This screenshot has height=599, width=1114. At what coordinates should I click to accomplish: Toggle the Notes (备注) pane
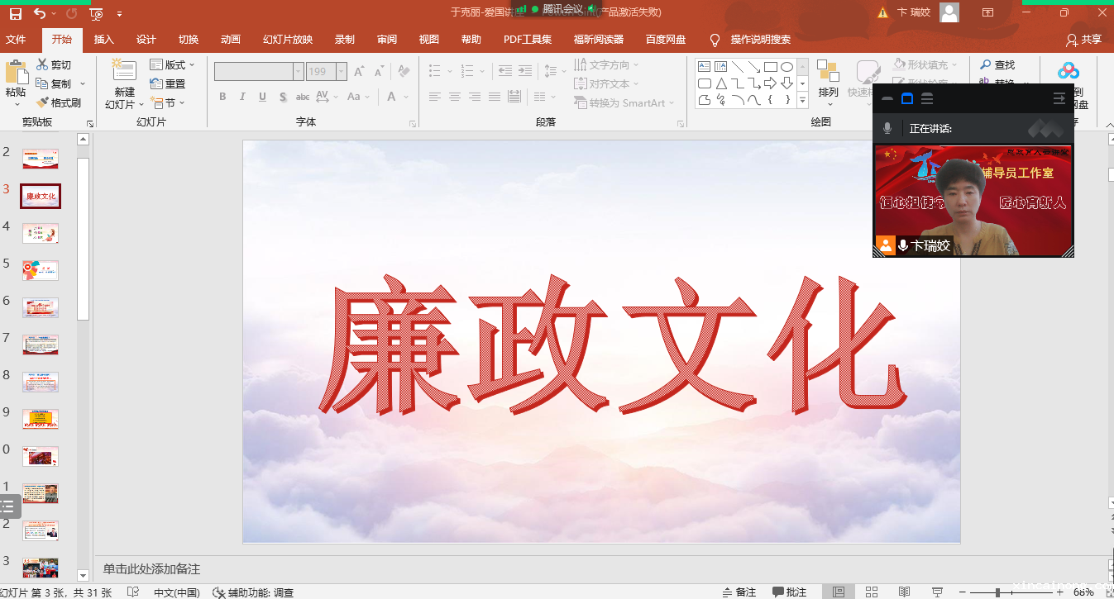click(739, 592)
